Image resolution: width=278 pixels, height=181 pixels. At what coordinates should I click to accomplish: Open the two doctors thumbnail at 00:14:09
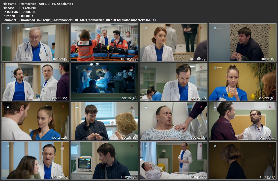tap(35, 82)
